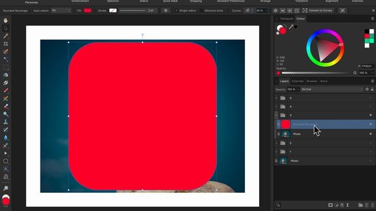Click the colour Opacity slider
Screen dimensions: 376x211
318,73
